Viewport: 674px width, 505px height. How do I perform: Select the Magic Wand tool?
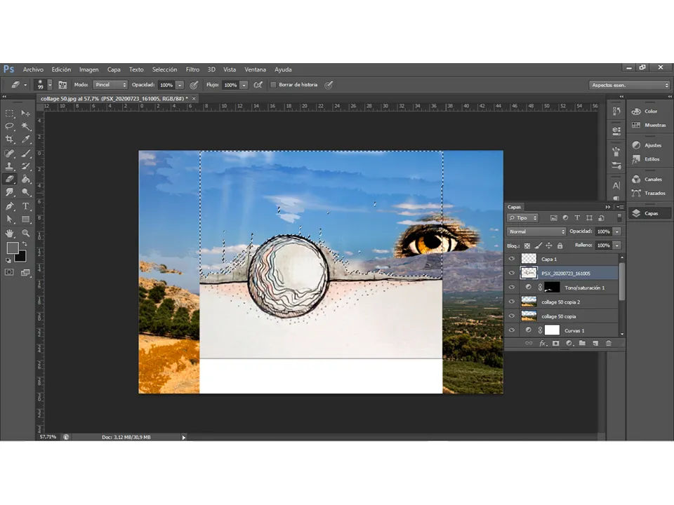coord(26,126)
